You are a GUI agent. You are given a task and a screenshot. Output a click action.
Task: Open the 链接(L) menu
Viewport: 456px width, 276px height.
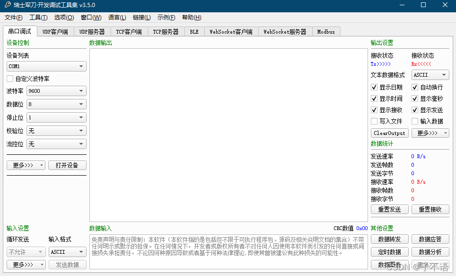click(141, 18)
